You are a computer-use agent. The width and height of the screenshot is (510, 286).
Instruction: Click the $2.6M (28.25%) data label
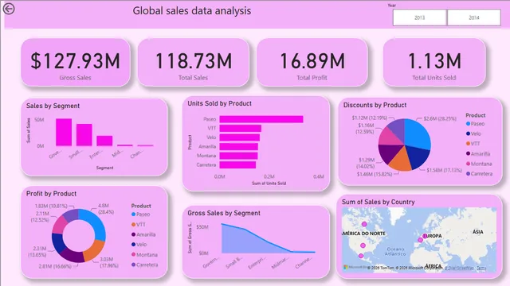440,118
